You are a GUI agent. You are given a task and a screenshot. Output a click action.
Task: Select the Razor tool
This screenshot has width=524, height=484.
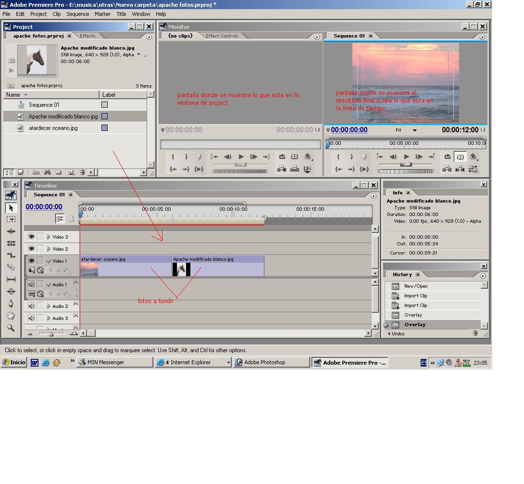click(x=11, y=267)
